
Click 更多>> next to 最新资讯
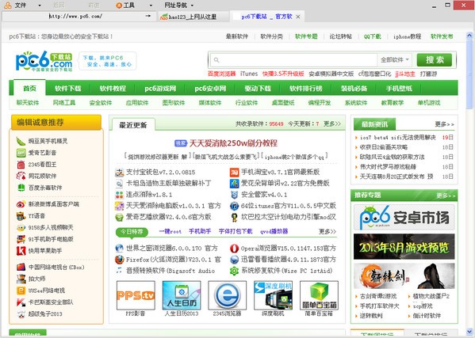(444, 124)
